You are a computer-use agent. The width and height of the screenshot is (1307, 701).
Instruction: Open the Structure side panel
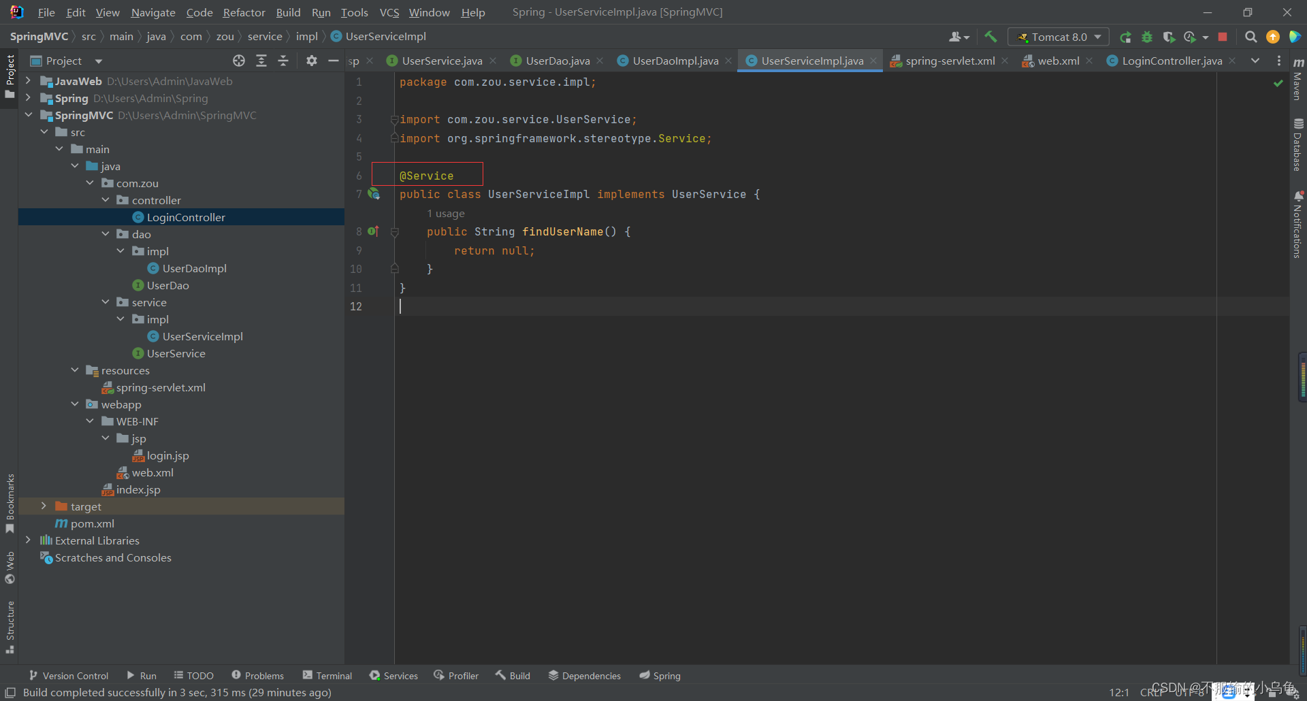[x=10, y=626]
